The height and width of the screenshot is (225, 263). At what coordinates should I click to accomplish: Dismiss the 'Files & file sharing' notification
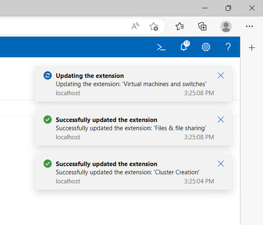[x=221, y=120]
